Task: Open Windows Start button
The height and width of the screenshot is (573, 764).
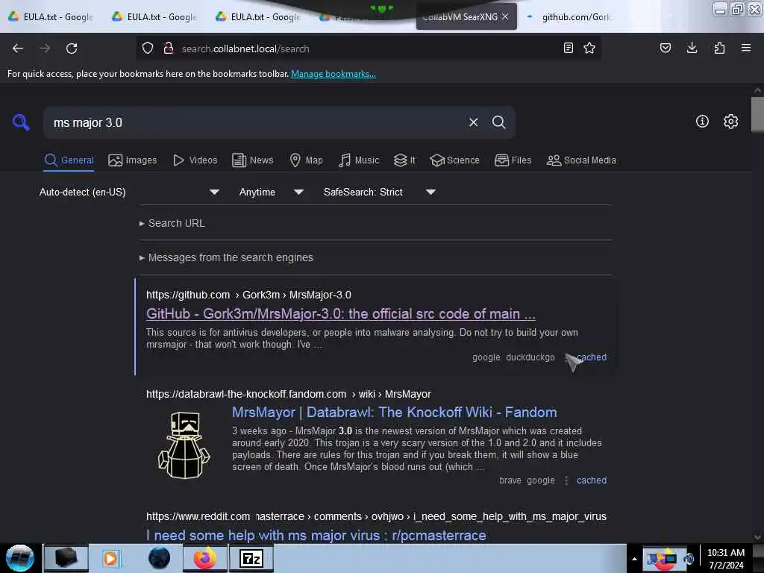Action: 20,558
